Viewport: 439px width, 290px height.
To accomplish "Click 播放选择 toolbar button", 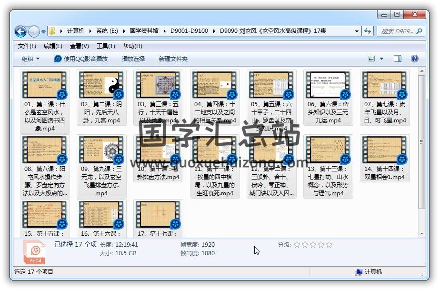I will [133, 59].
